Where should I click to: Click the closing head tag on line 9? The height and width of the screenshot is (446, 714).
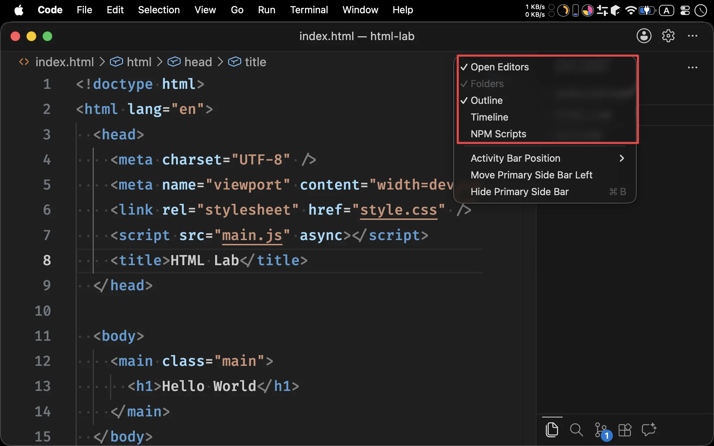click(x=123, y=286)
